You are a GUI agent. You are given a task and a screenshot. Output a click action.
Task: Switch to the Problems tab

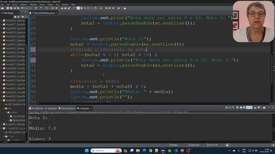[x=36, y=108]
